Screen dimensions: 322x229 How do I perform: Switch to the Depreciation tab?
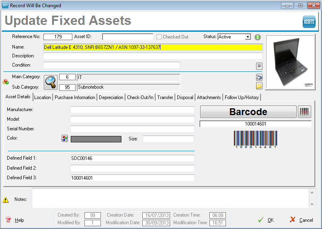click(x=111, y=97)
